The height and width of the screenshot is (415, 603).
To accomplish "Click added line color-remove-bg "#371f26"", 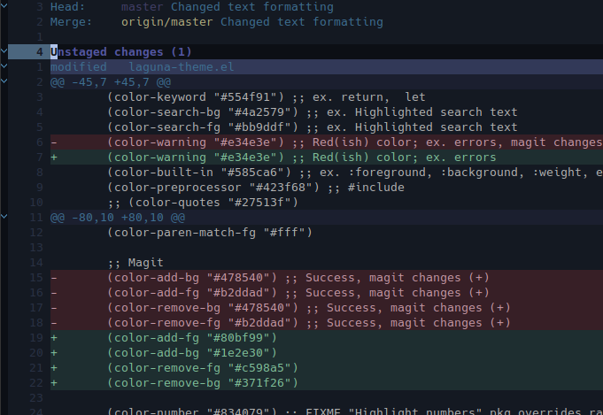I will 327,383.
